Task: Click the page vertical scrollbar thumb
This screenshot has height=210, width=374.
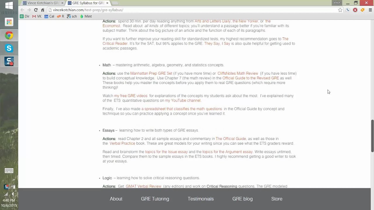Action: [x=372, y=136]
